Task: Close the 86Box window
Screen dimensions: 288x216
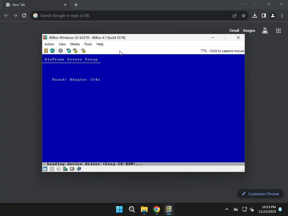Action: click(x=238, y=37)
